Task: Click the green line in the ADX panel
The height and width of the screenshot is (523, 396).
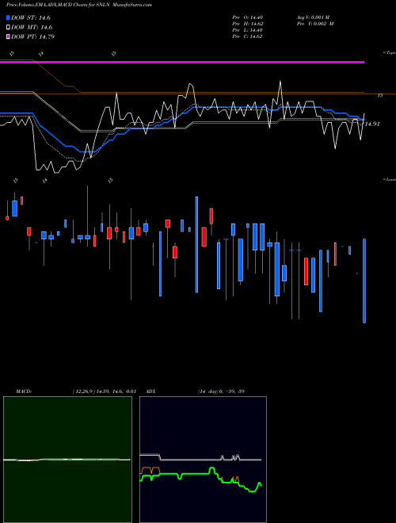Action: [200, 478]
